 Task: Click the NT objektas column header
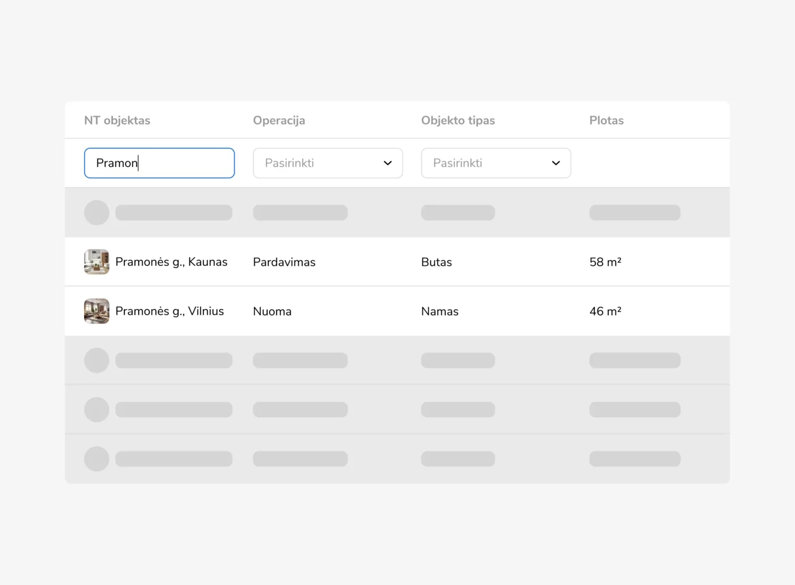click(117, 120)
